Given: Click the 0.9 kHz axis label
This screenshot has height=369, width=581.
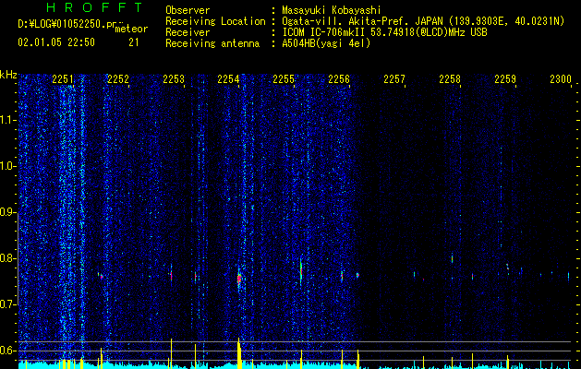Looking at the screenshot, I should pos(7,212).
